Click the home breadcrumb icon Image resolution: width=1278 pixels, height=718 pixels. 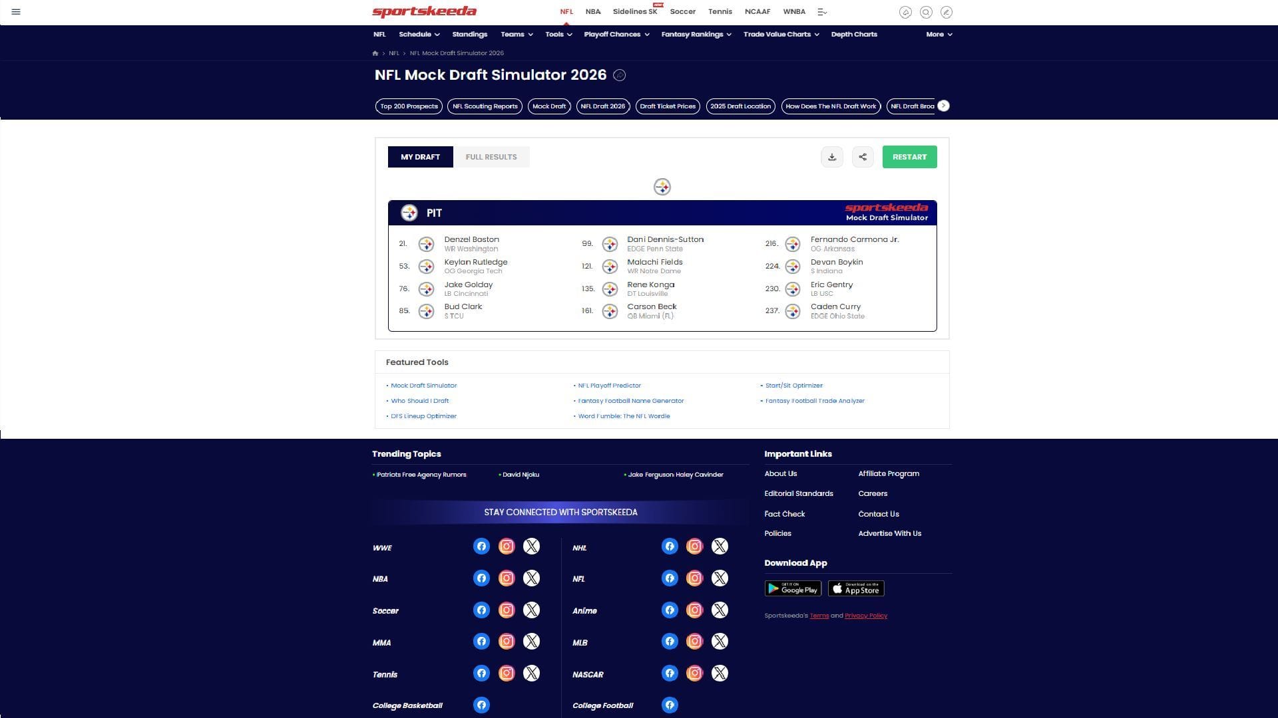[x=375, y=53]
